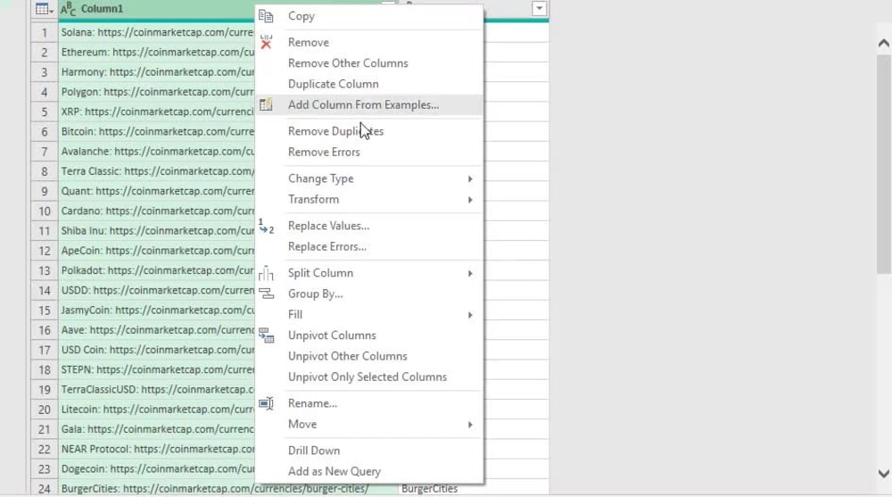
Task: Click the ABC data type icon for Column1
Action: pos(68,9)
